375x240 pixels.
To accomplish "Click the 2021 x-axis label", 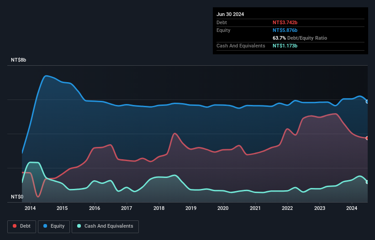I will pos(255,208).
